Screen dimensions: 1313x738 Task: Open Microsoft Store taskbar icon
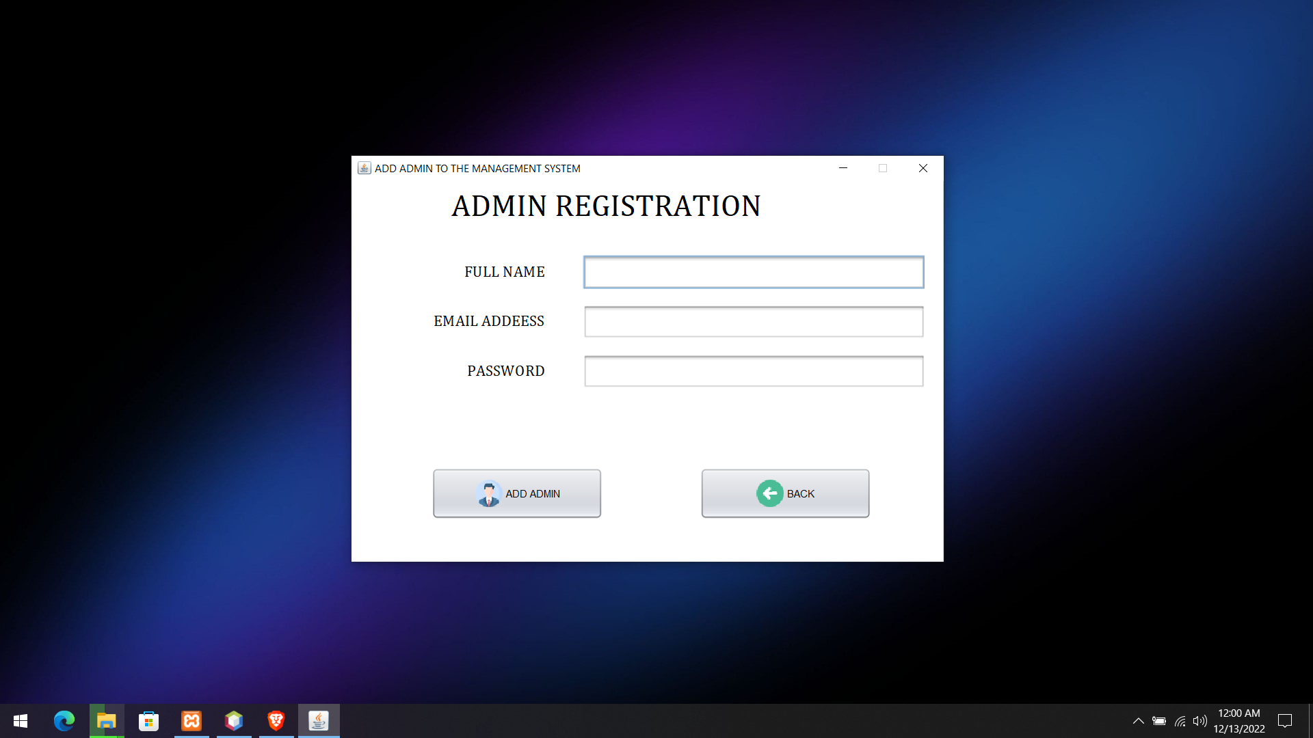click(149, 721)
